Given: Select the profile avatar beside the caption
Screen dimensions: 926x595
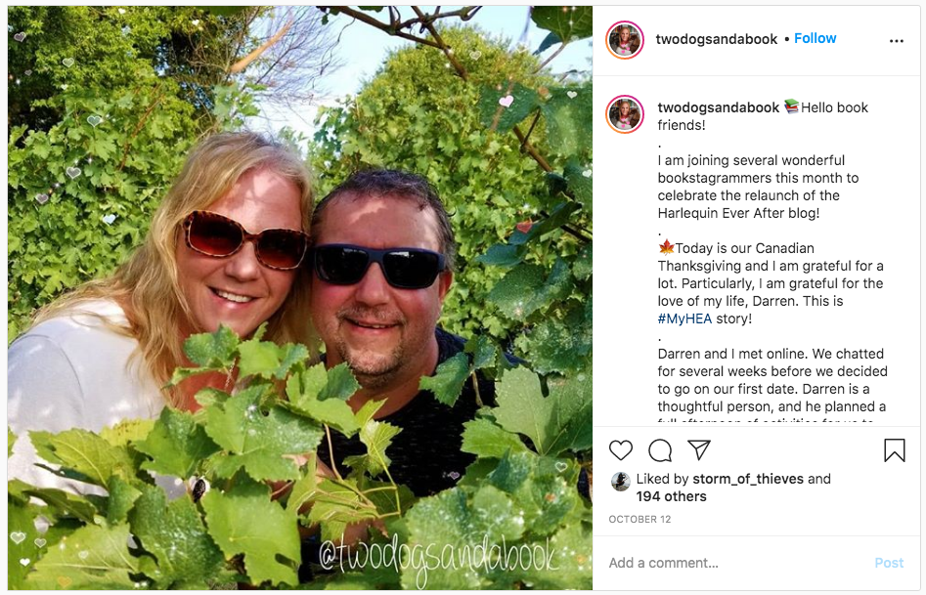Looking at the screenshot, I should [x=625, y=114].
